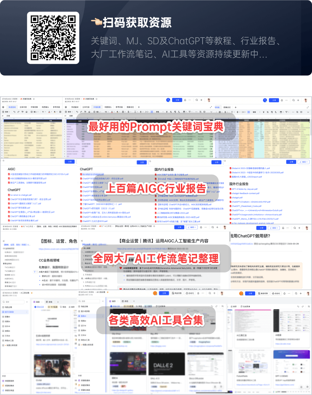The height and width of the screenshot is (395, 312).
Task: Click the search icon in the rightmost keyword sheet
Action: tap(294, 100)
